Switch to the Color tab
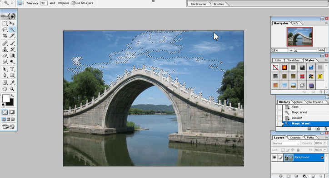Image resolution: width=329 pixels, height=178 pixels. coord(278,60)
